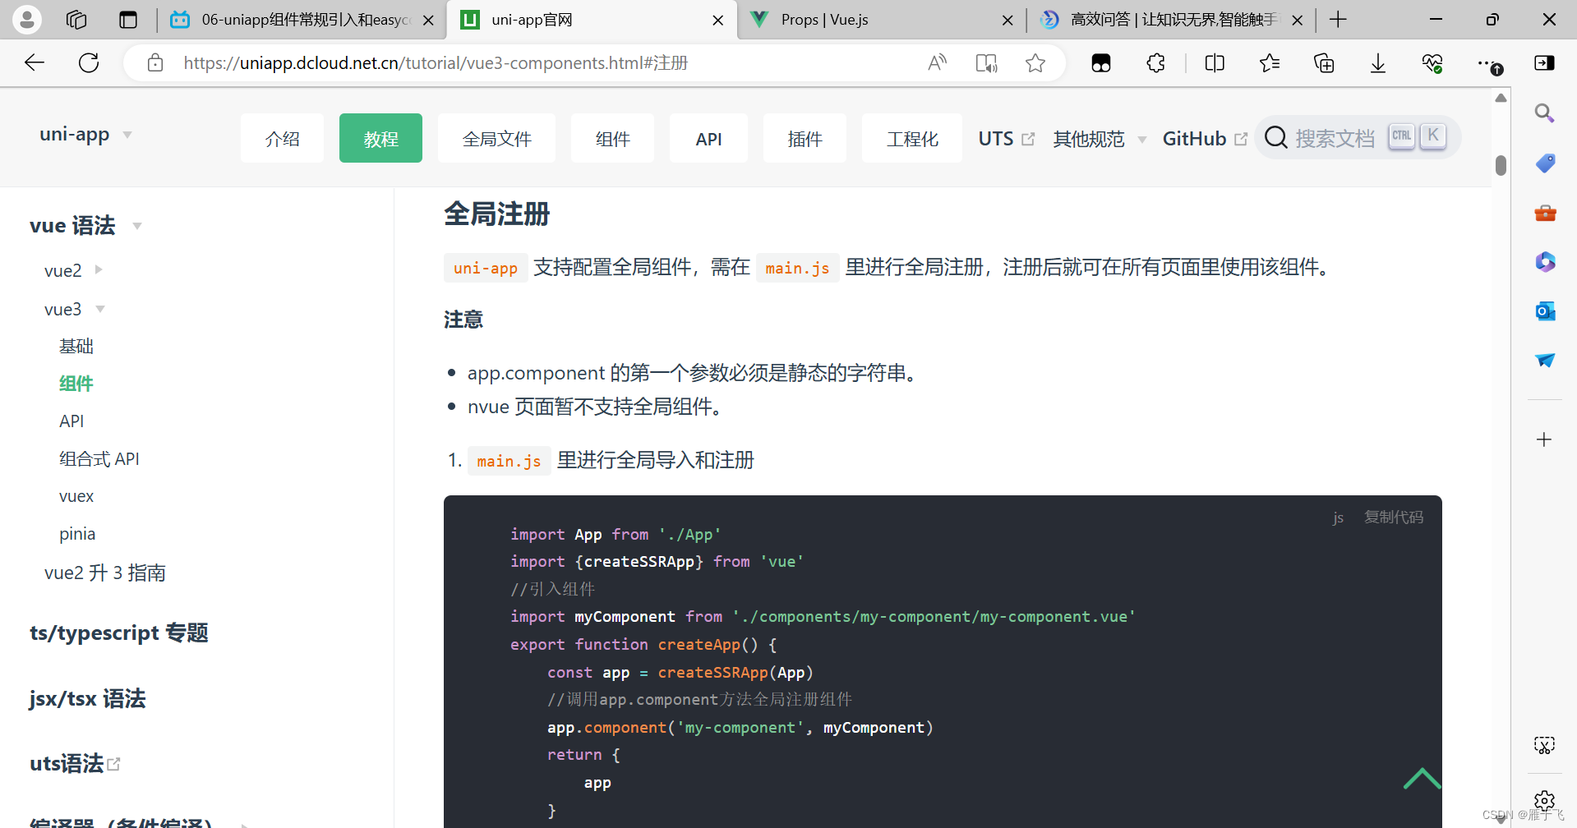Open the tab actions menu icon
The image size is (1577, 828).
point(128,19)
